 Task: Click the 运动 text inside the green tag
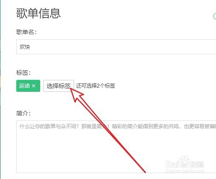point(24,86)
